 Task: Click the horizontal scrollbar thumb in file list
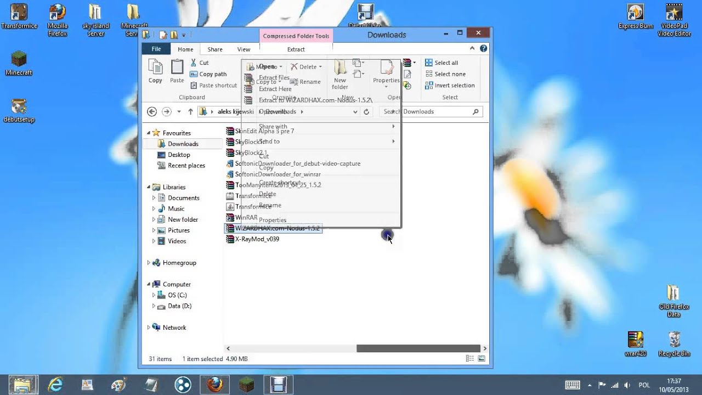click(418, 348)
